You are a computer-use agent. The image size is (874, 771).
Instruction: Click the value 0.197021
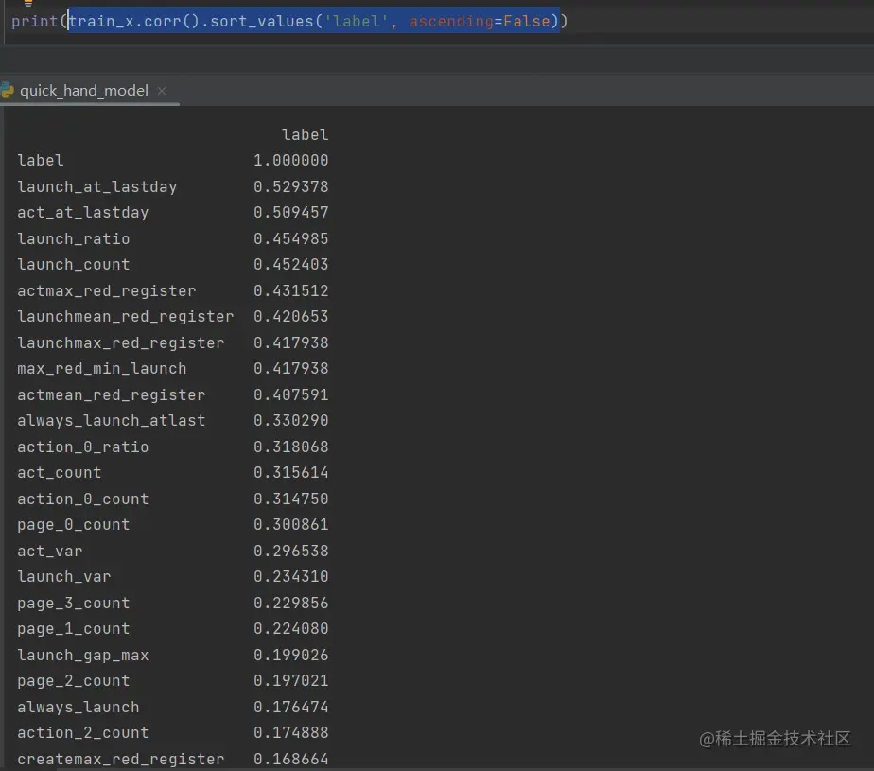[x=291, y=681]
